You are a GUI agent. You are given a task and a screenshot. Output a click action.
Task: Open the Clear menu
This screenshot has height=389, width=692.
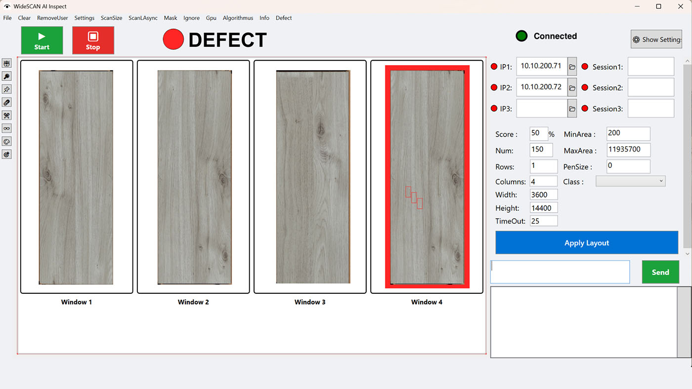[24, 18]
